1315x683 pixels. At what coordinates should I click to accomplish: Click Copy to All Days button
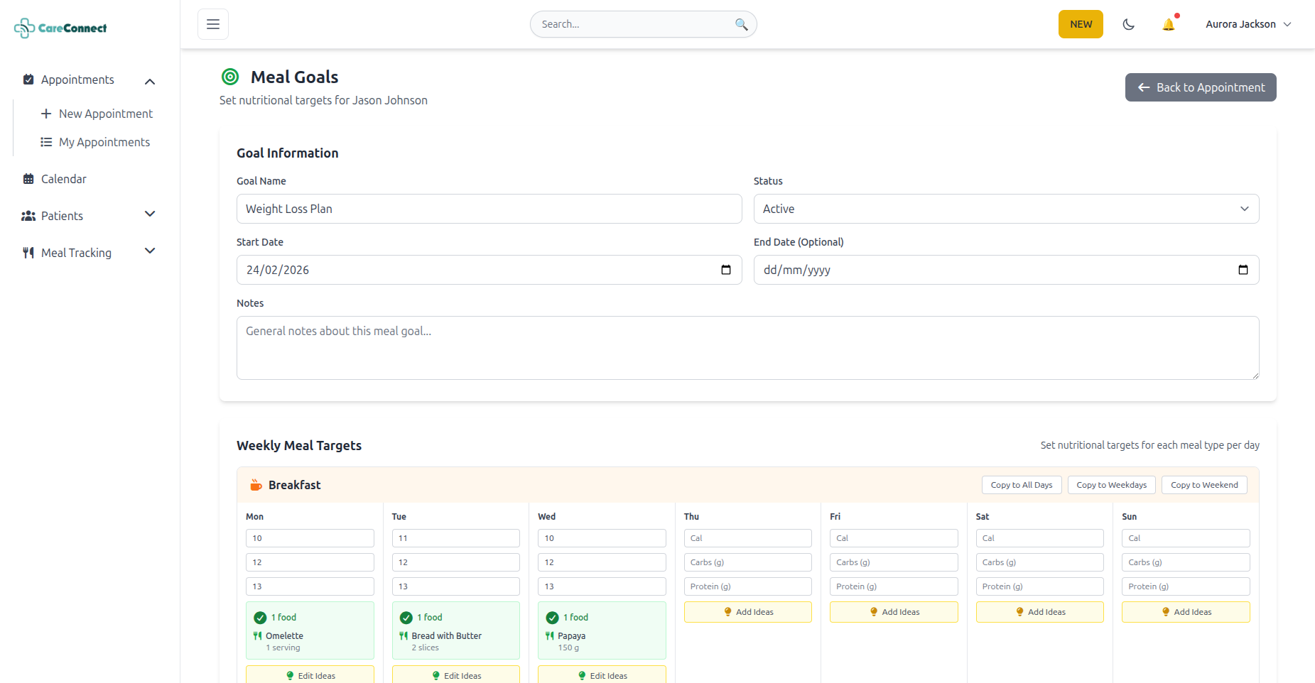tap(1021, 485)
